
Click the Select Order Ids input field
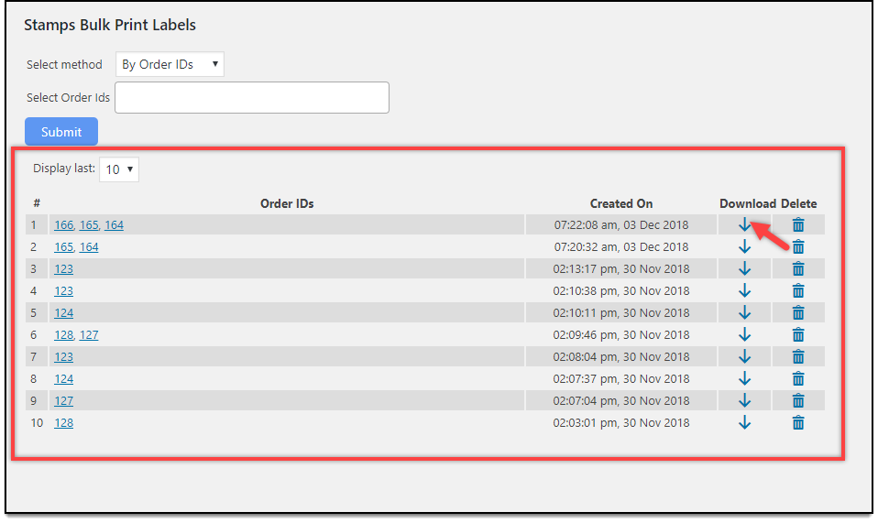tap(252, 97)
